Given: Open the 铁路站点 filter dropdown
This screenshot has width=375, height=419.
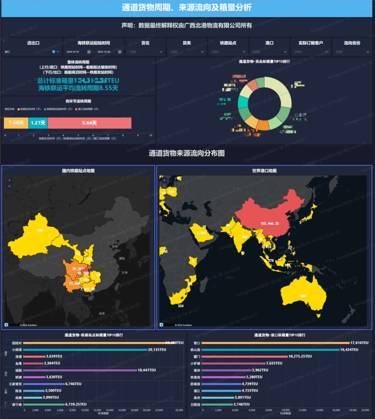Looking at the screenshot, I should [x=228, y=52].
